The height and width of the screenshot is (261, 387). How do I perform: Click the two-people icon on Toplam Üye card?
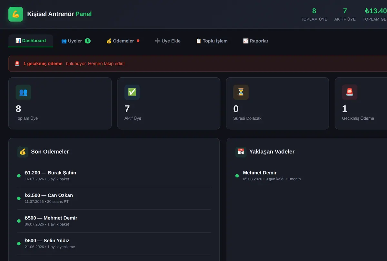[23, 92]
